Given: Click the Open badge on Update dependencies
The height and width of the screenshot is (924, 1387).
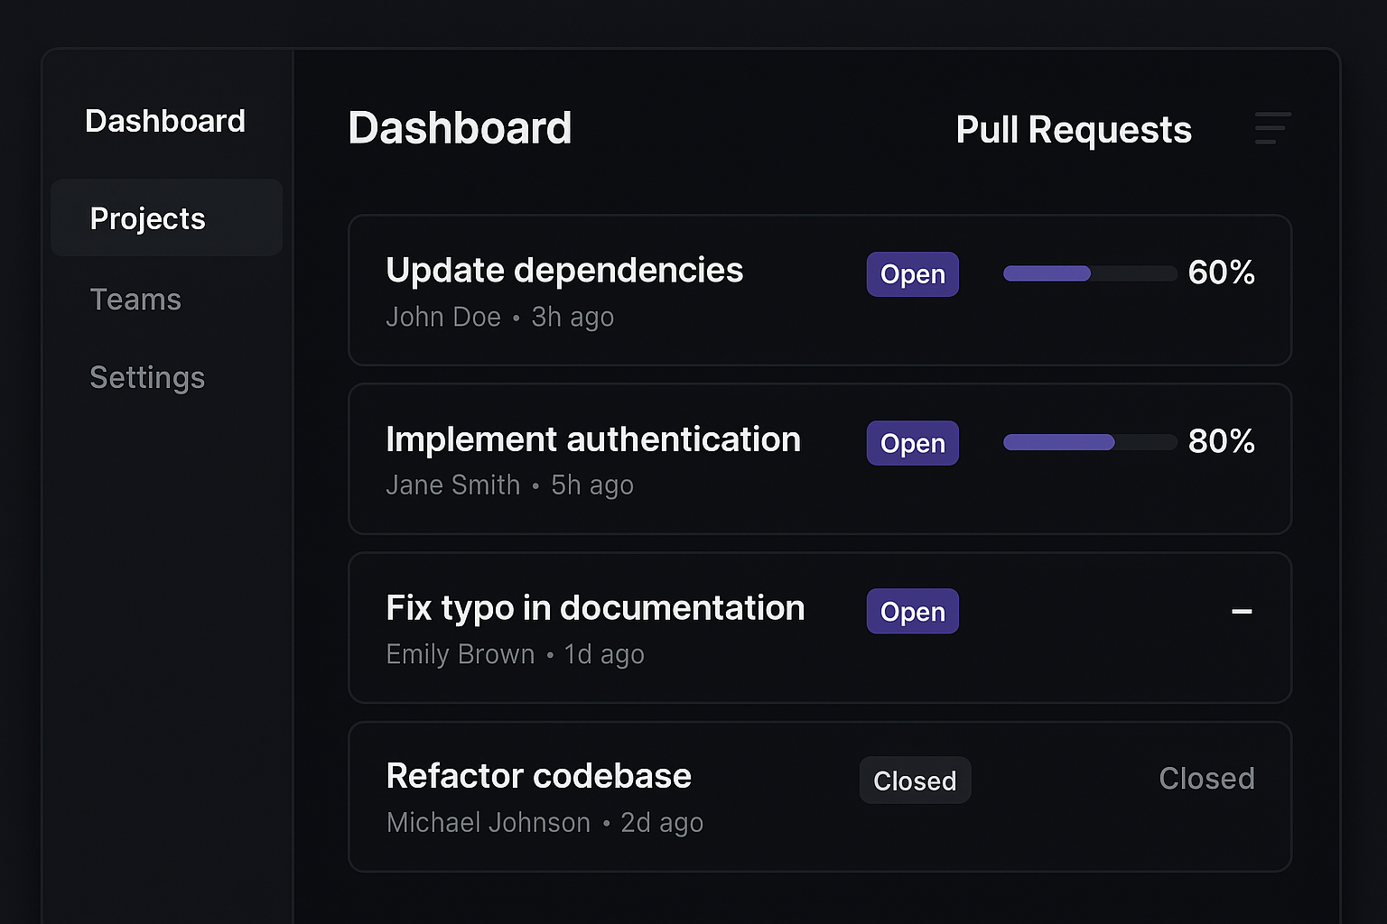Looking at the screenshot, I should coord(912,273).
